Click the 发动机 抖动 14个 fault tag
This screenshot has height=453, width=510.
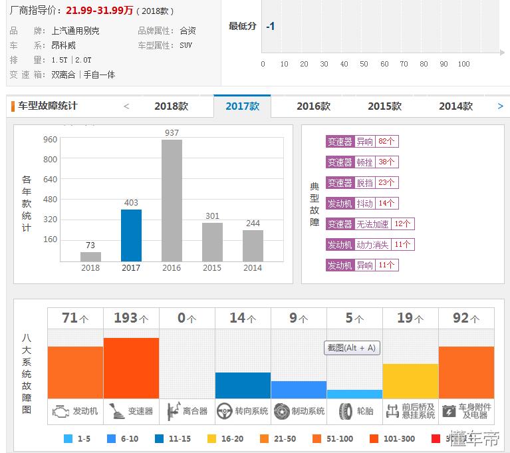[362, 204]
